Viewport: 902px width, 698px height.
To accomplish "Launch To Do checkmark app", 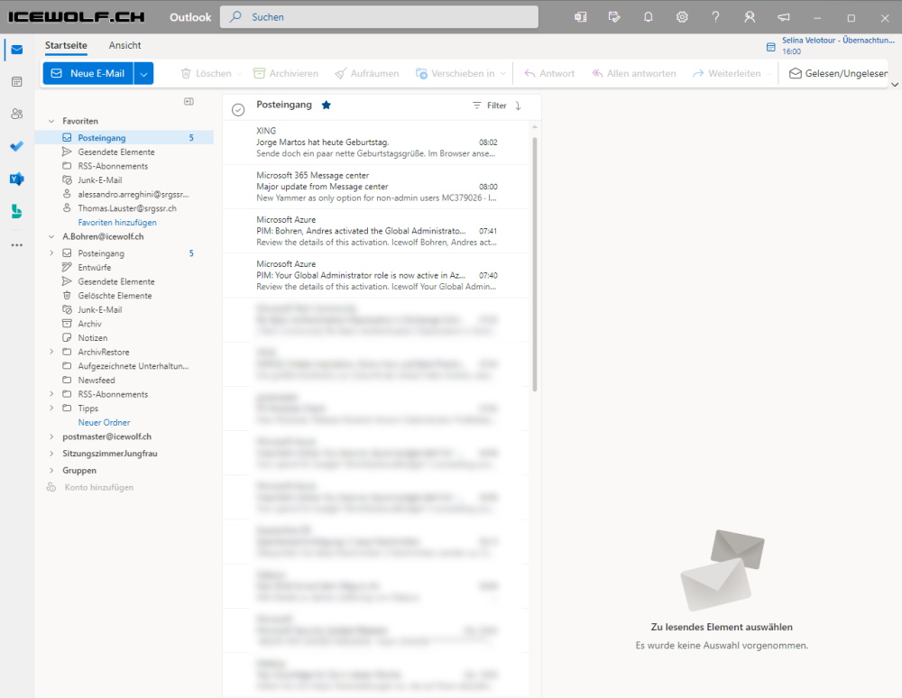I will (17, 146).
